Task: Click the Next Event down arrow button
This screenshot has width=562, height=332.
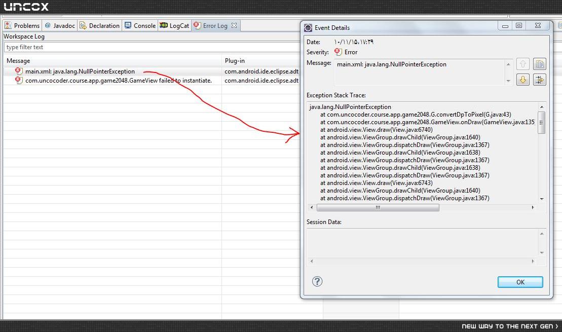Action: coord(523,80)
